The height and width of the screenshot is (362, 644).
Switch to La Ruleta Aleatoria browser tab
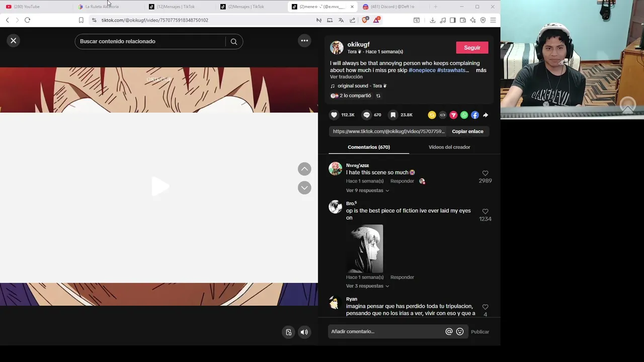(x=108, y=7)
